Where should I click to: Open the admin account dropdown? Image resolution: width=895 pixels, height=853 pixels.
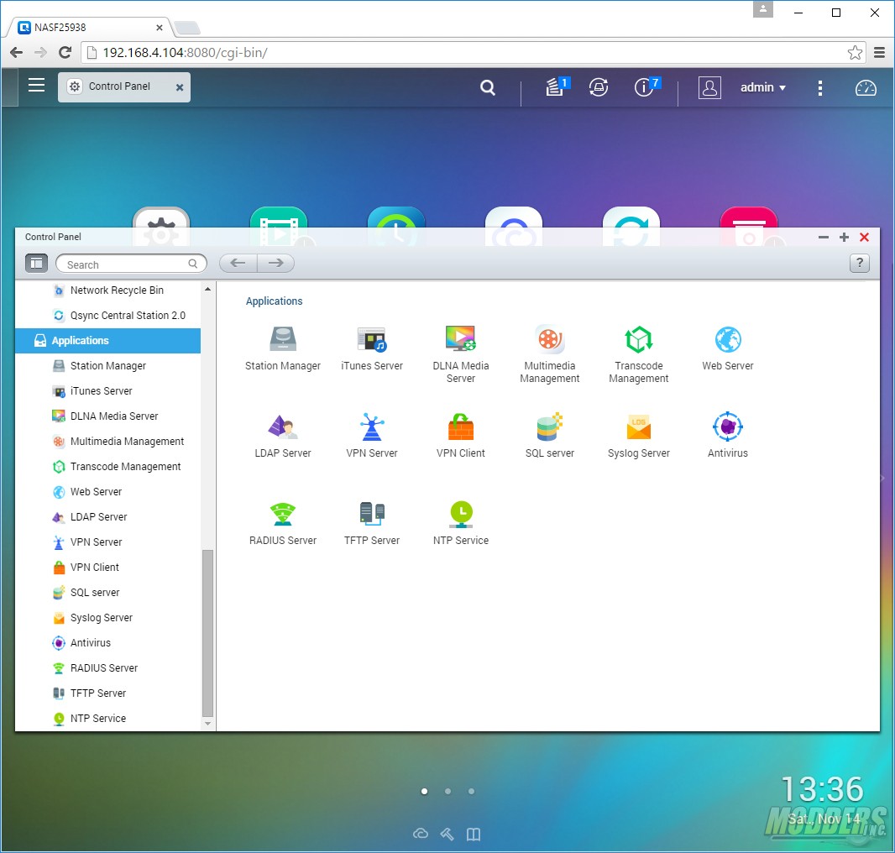[763, 87]
